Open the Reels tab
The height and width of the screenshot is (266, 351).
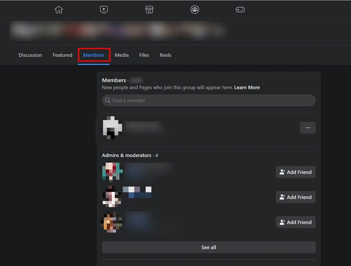point(165,55)
